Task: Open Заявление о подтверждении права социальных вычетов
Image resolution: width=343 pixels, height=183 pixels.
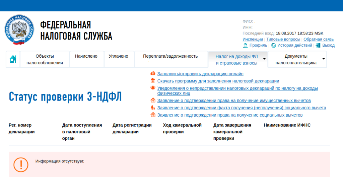Action: tap(230, 115)
